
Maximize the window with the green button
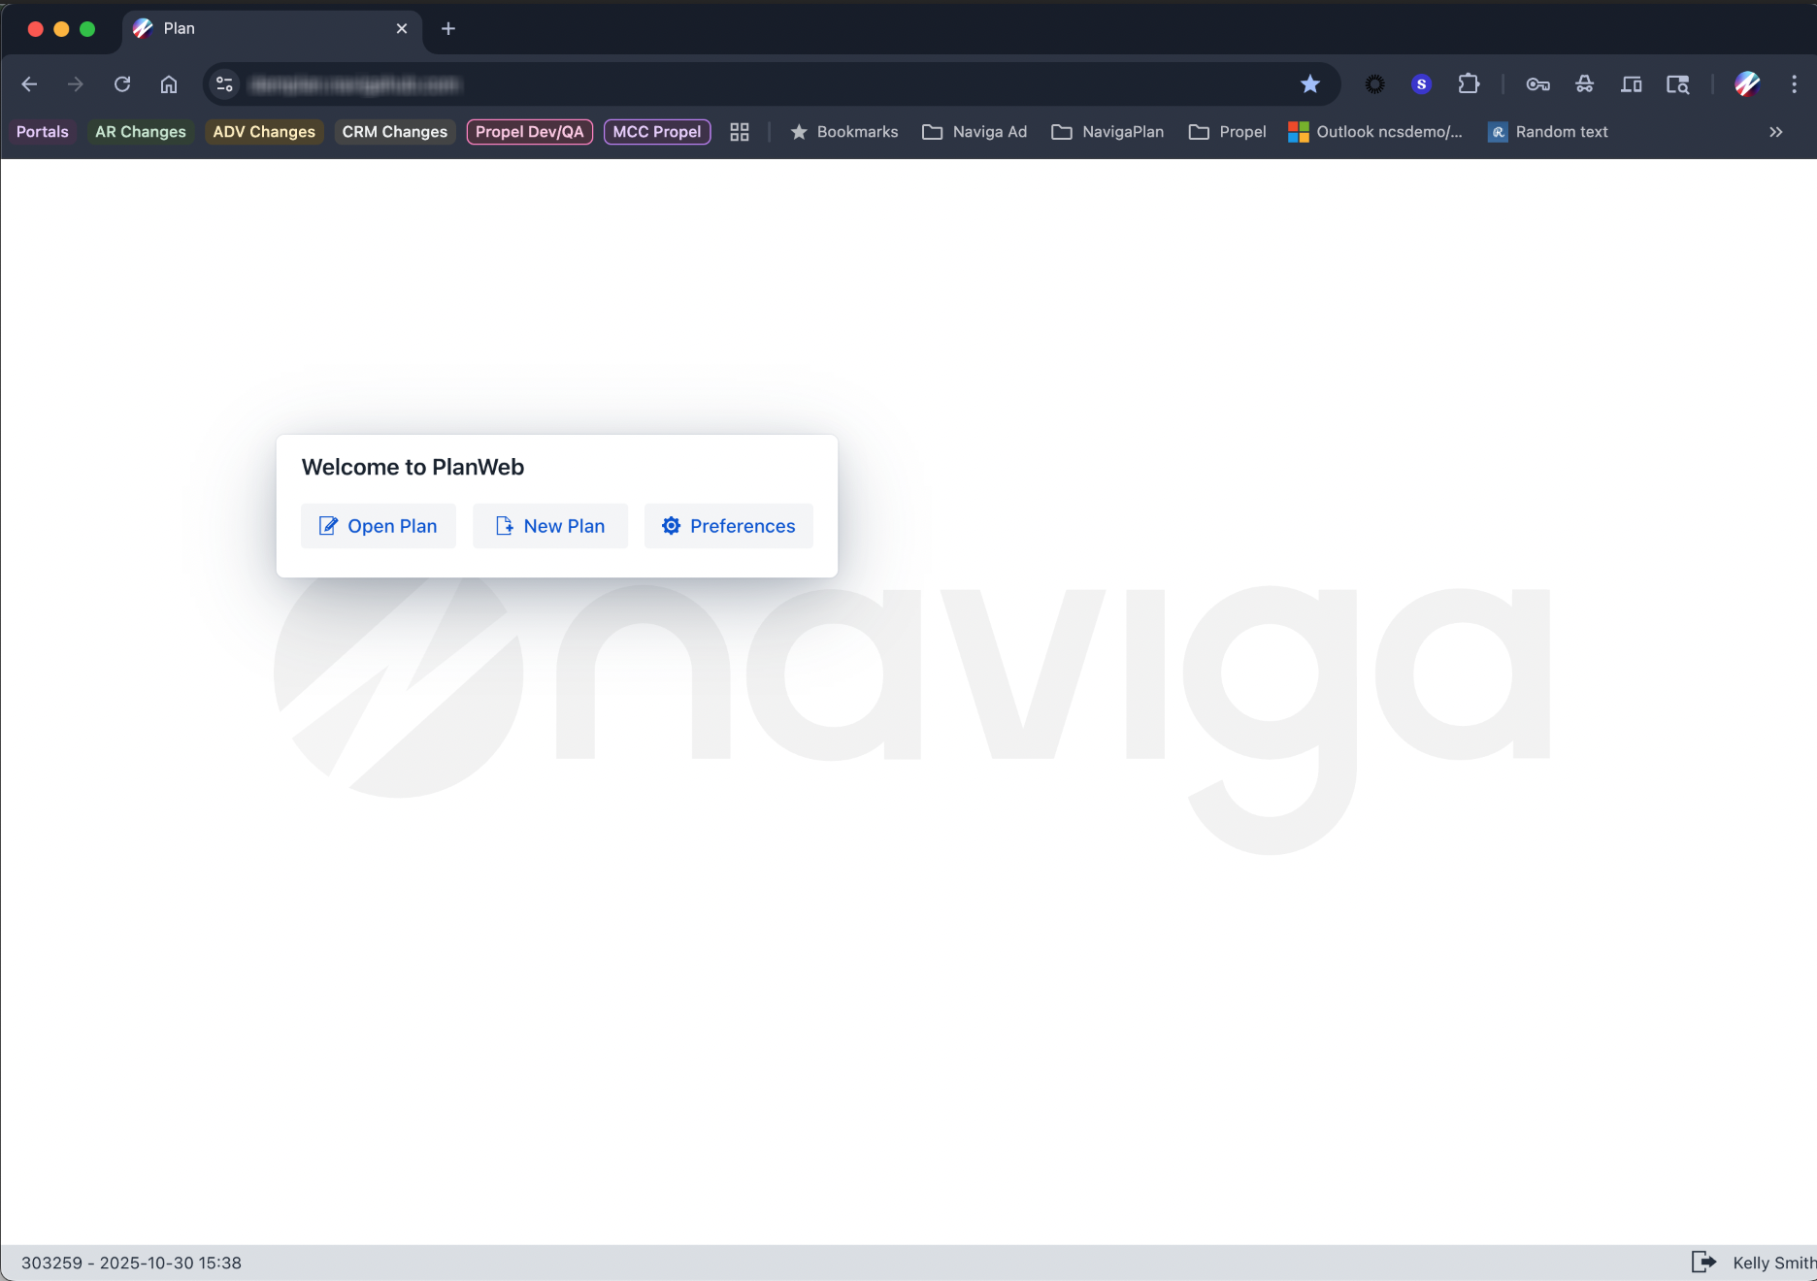tap(87, 29)
